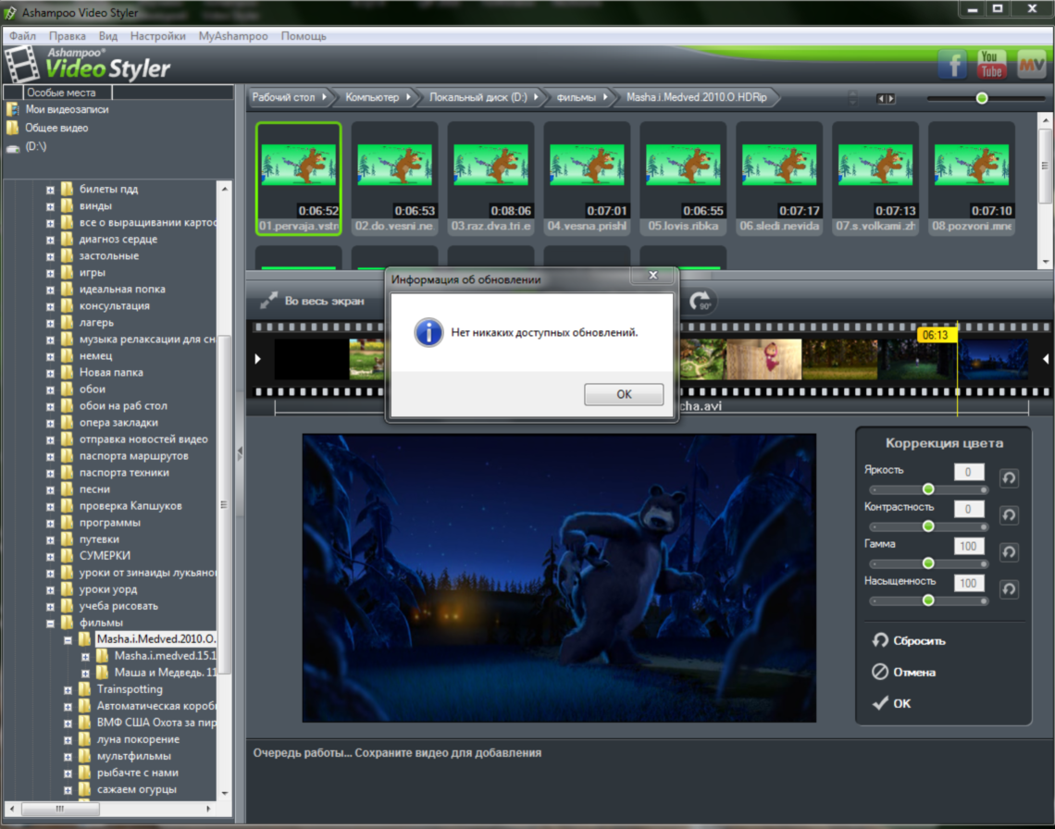Select the 08.pozvoni.mne video thumbnail

click(973, 179)
